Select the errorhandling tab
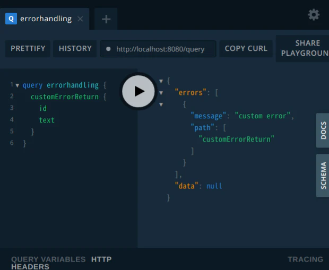This screenshot has width=329, height=270. point(45,19)
